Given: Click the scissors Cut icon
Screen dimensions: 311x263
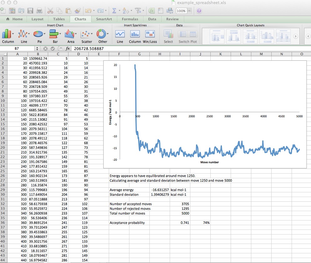Looking at the screenshot, I should pos(50,11).
